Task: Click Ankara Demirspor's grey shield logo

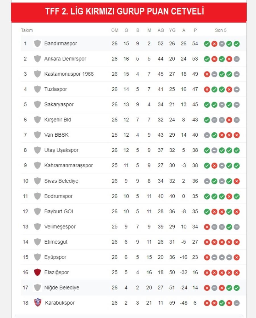Action: [37, 59]
